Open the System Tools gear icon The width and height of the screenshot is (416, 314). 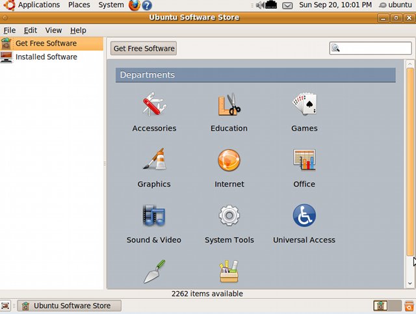tap(229, 215)
